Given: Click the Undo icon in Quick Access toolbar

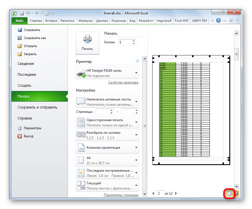Looking at the screenshot, I should coord(28,13).
